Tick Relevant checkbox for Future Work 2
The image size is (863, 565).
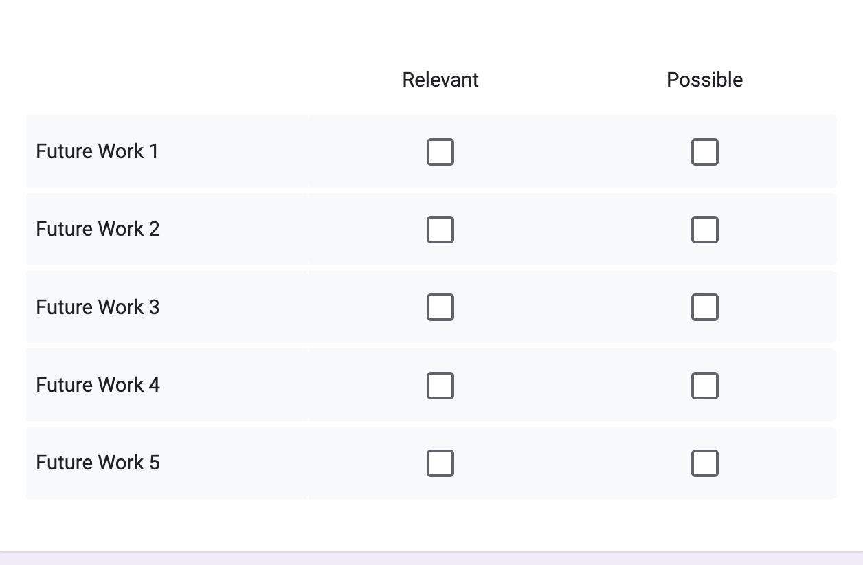click(x=440, y=230)
